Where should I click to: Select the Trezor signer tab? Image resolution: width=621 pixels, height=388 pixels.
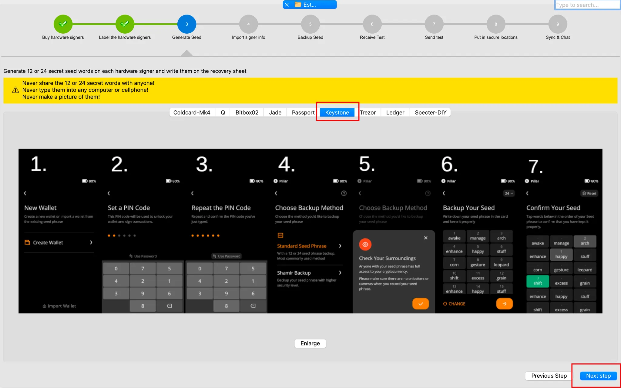(x=368, y=112)
